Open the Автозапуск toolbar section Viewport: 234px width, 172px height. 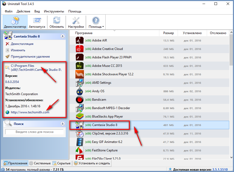[x=37, y=22]
